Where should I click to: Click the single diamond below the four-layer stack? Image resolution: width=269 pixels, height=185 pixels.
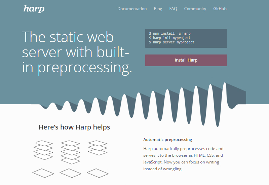point(43,173)
